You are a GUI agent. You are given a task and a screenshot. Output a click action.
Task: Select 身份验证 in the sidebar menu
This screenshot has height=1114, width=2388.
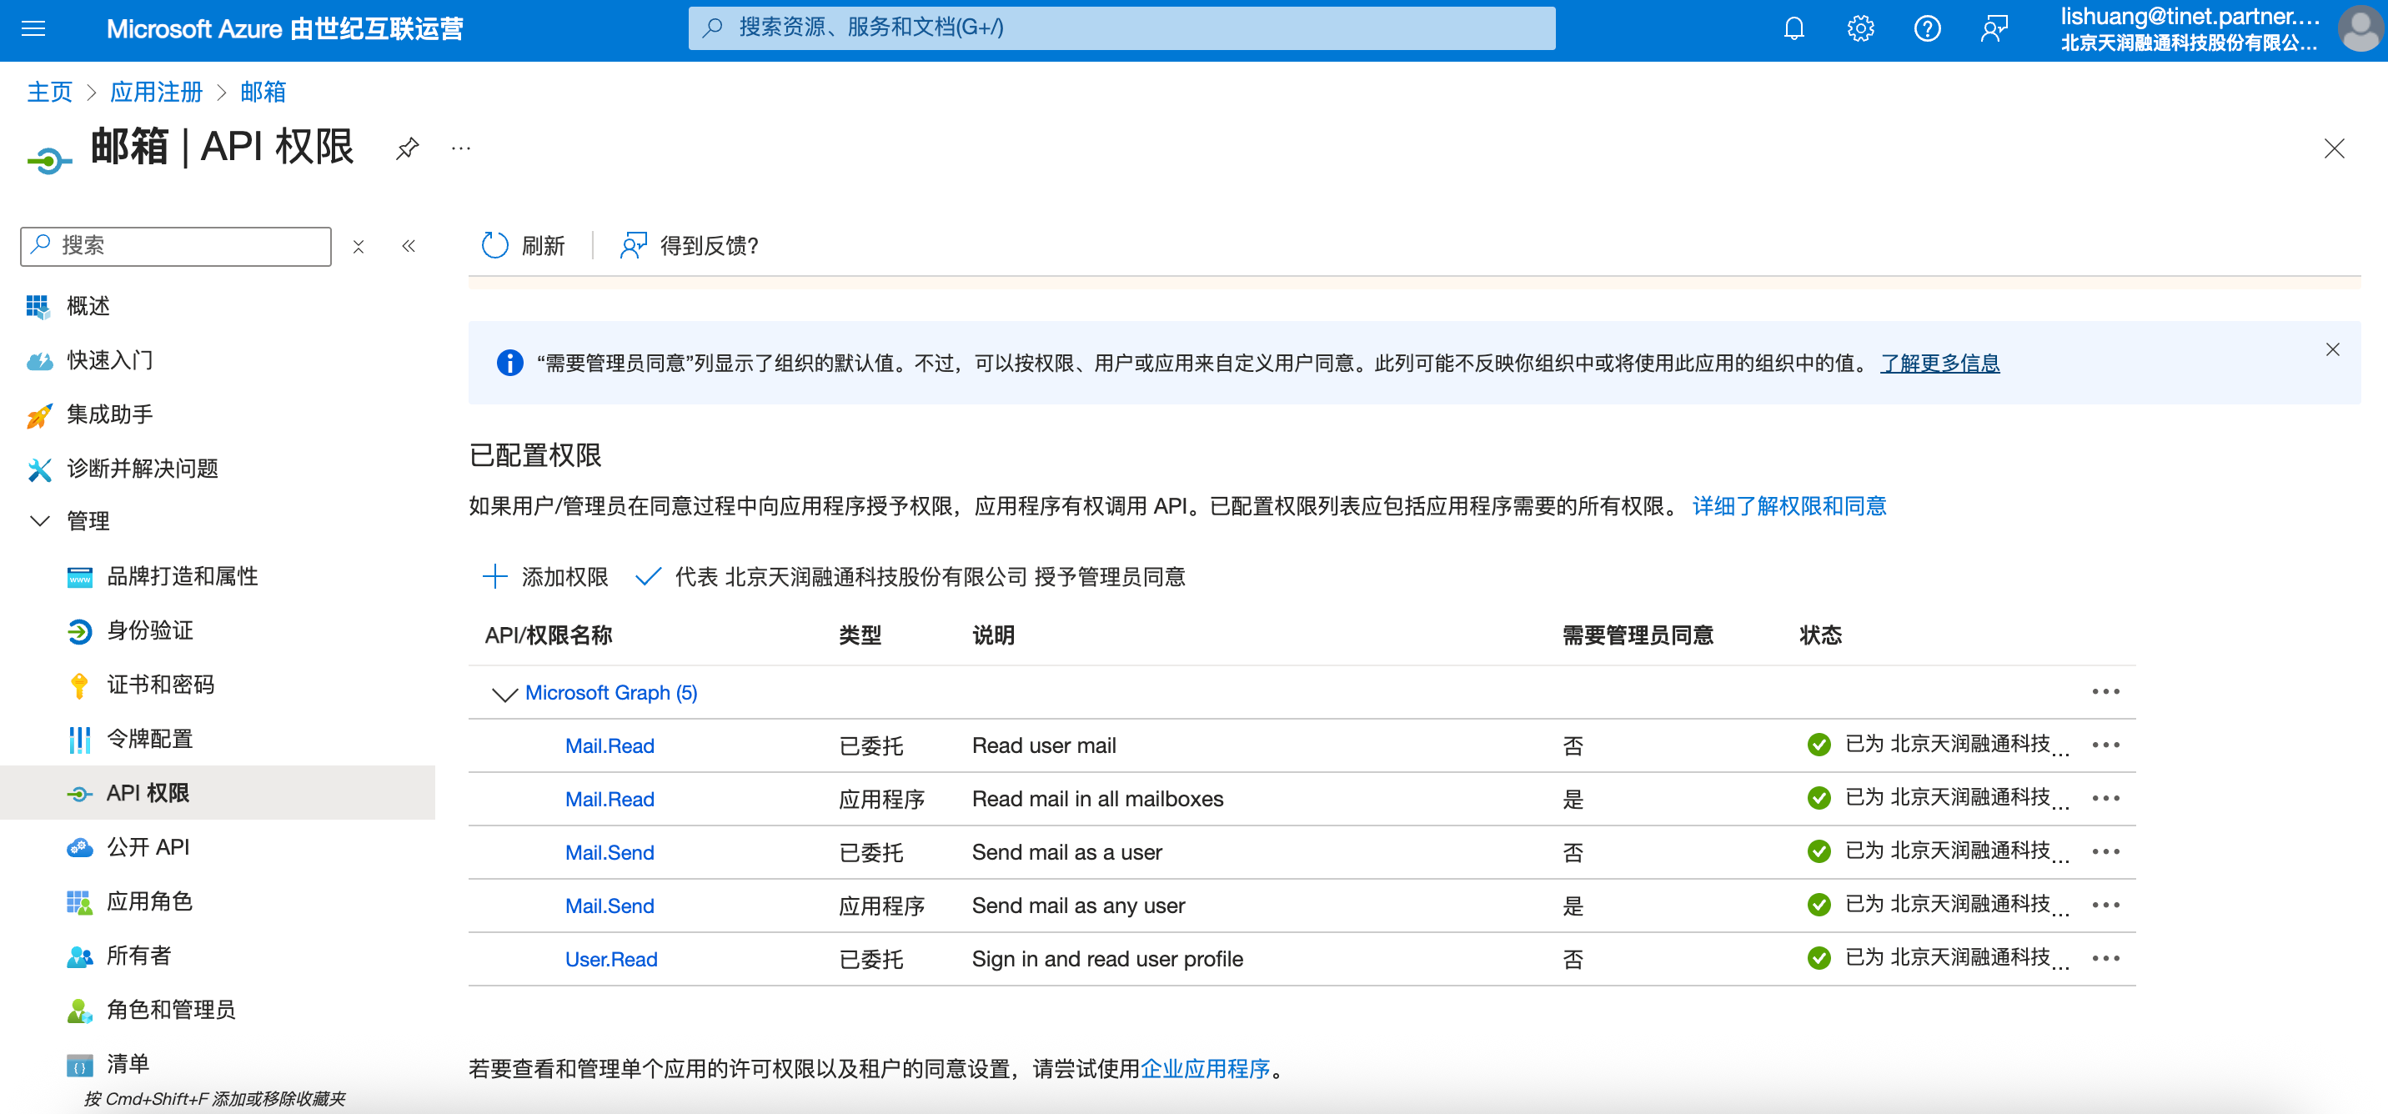pyautogui.click(x=149, y=630)
